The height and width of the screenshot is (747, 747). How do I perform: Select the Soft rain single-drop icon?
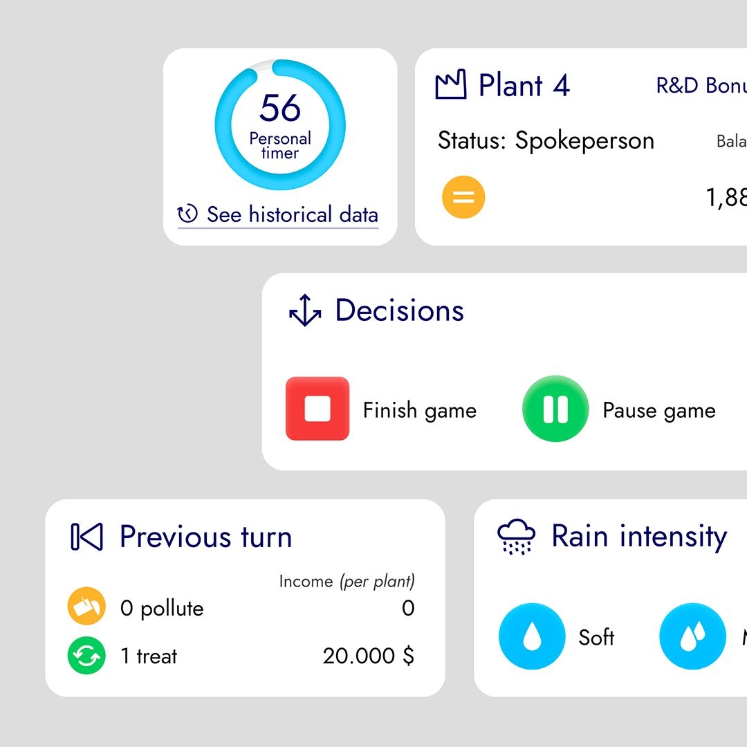[x=532, y=636]
